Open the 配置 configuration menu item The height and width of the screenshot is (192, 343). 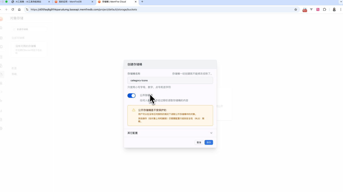pyautogui.click(x=14, y=68)
